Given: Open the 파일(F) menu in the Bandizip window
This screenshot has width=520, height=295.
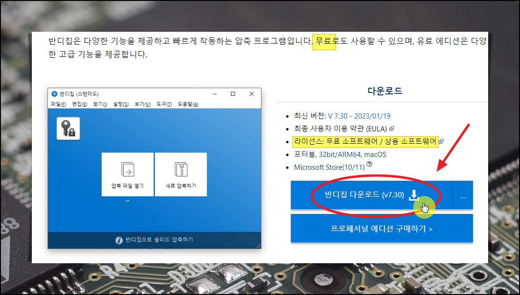Looking at the screenshot, I should (x=58, y=104).
